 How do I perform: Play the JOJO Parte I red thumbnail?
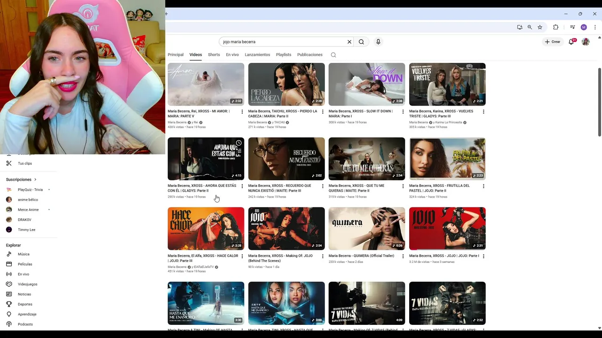click(447, 229)
